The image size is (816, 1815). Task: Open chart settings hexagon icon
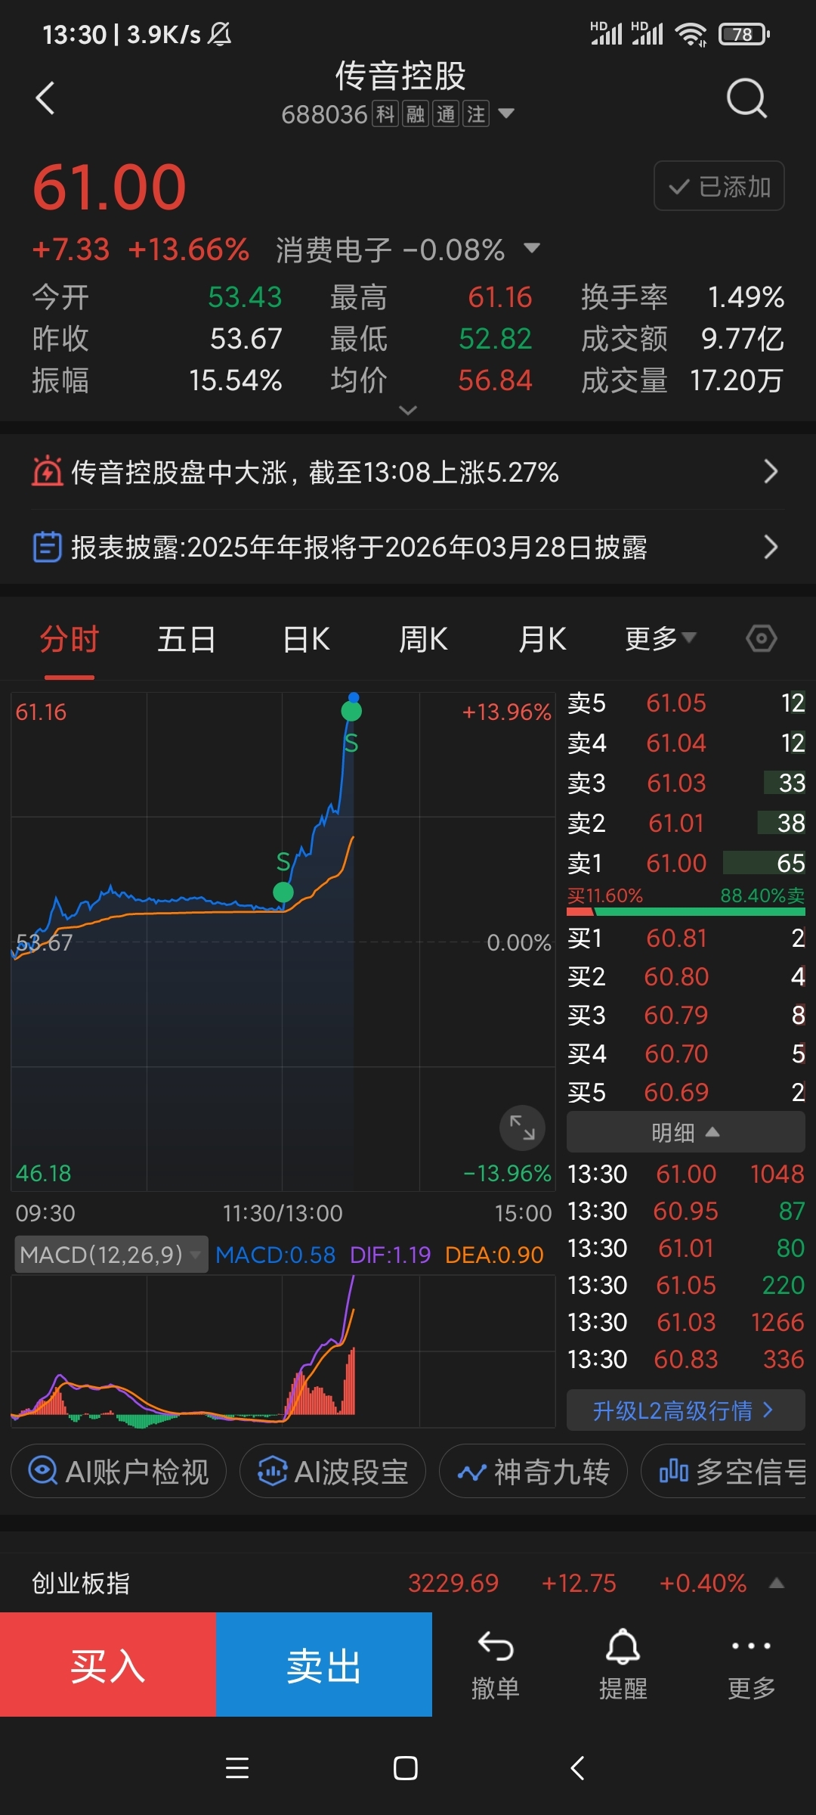[x=761, y=639]
